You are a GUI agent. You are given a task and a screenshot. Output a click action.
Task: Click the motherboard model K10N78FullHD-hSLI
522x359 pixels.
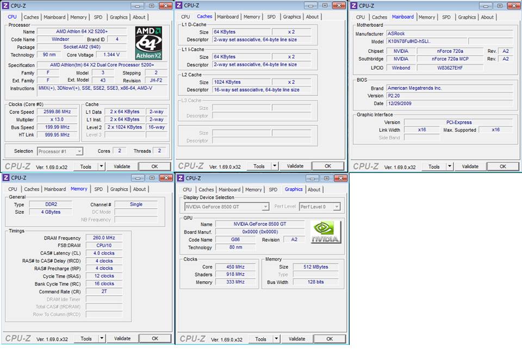point(426,42)
